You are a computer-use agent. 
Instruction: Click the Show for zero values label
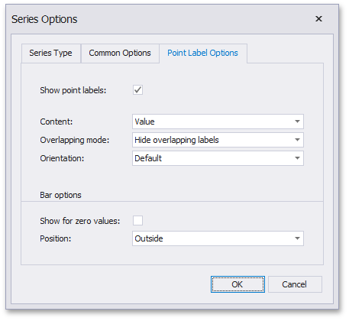tap(80, 221)
